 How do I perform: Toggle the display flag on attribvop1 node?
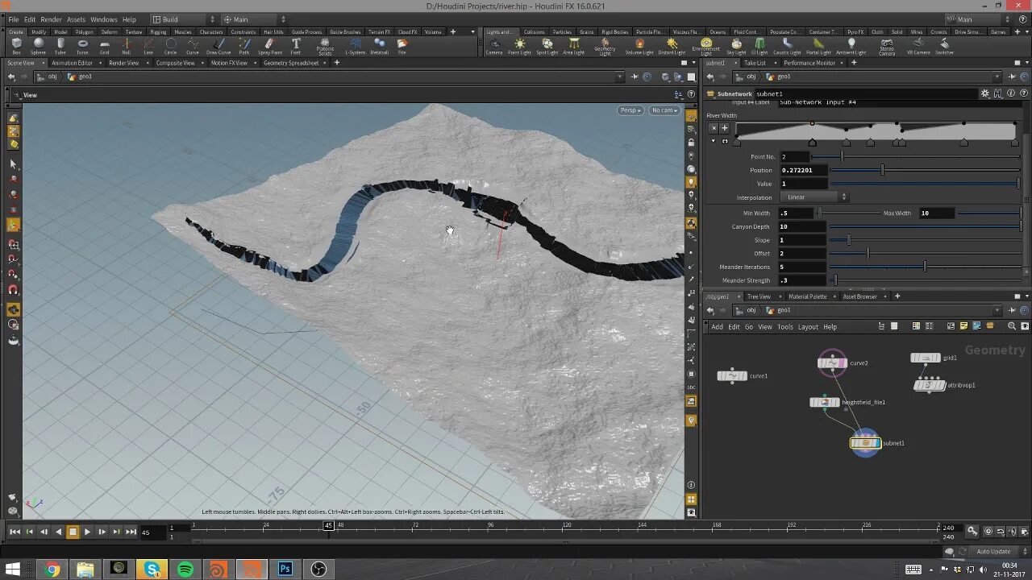(942, 385)
